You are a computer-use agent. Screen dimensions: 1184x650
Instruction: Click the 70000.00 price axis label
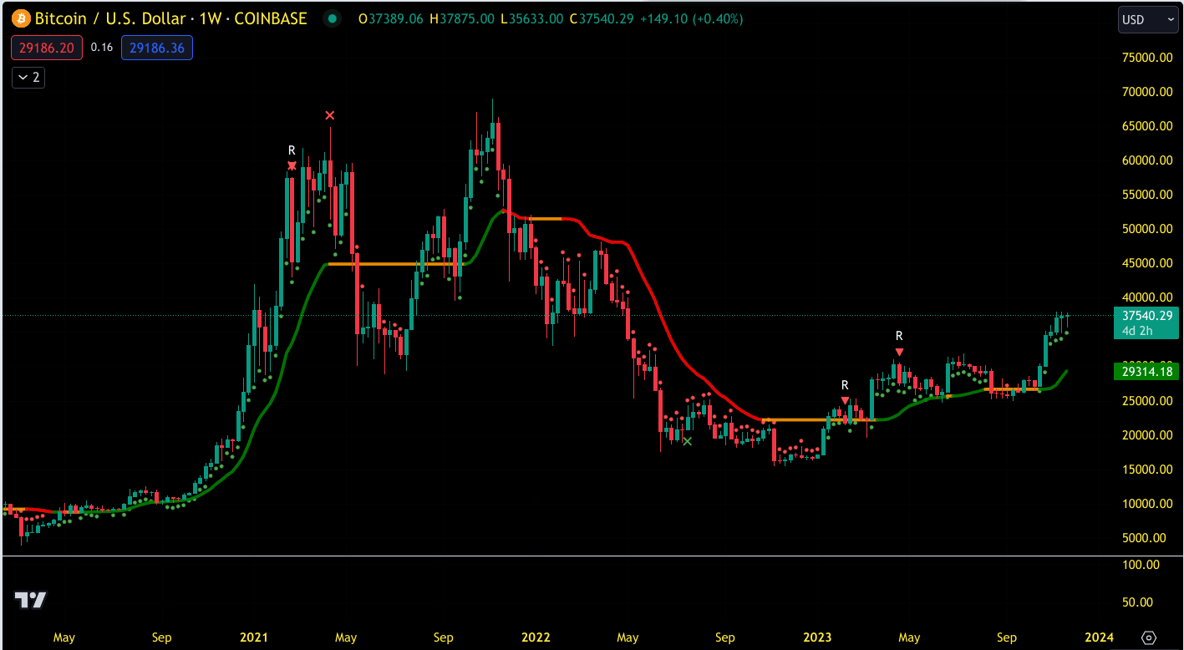click(x=1147, y=92)
